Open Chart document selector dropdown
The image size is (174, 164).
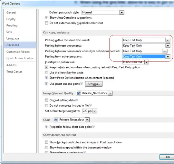[87, 120]
